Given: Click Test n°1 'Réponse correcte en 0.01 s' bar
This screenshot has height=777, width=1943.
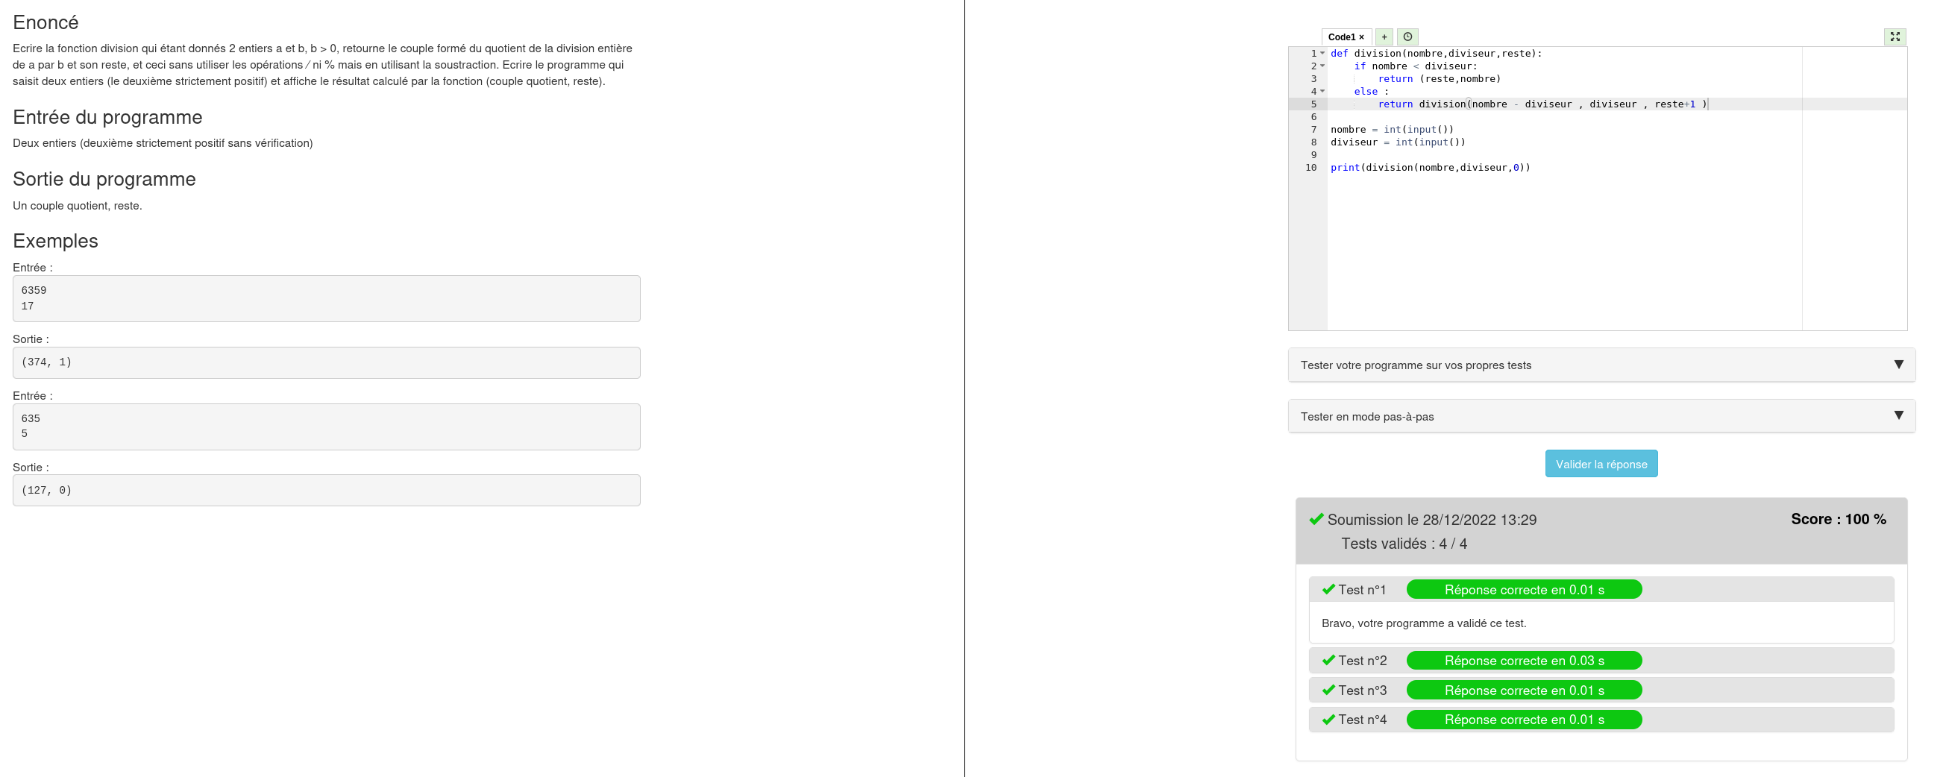Looking at the screenshot, I should tap(1524, 590).
